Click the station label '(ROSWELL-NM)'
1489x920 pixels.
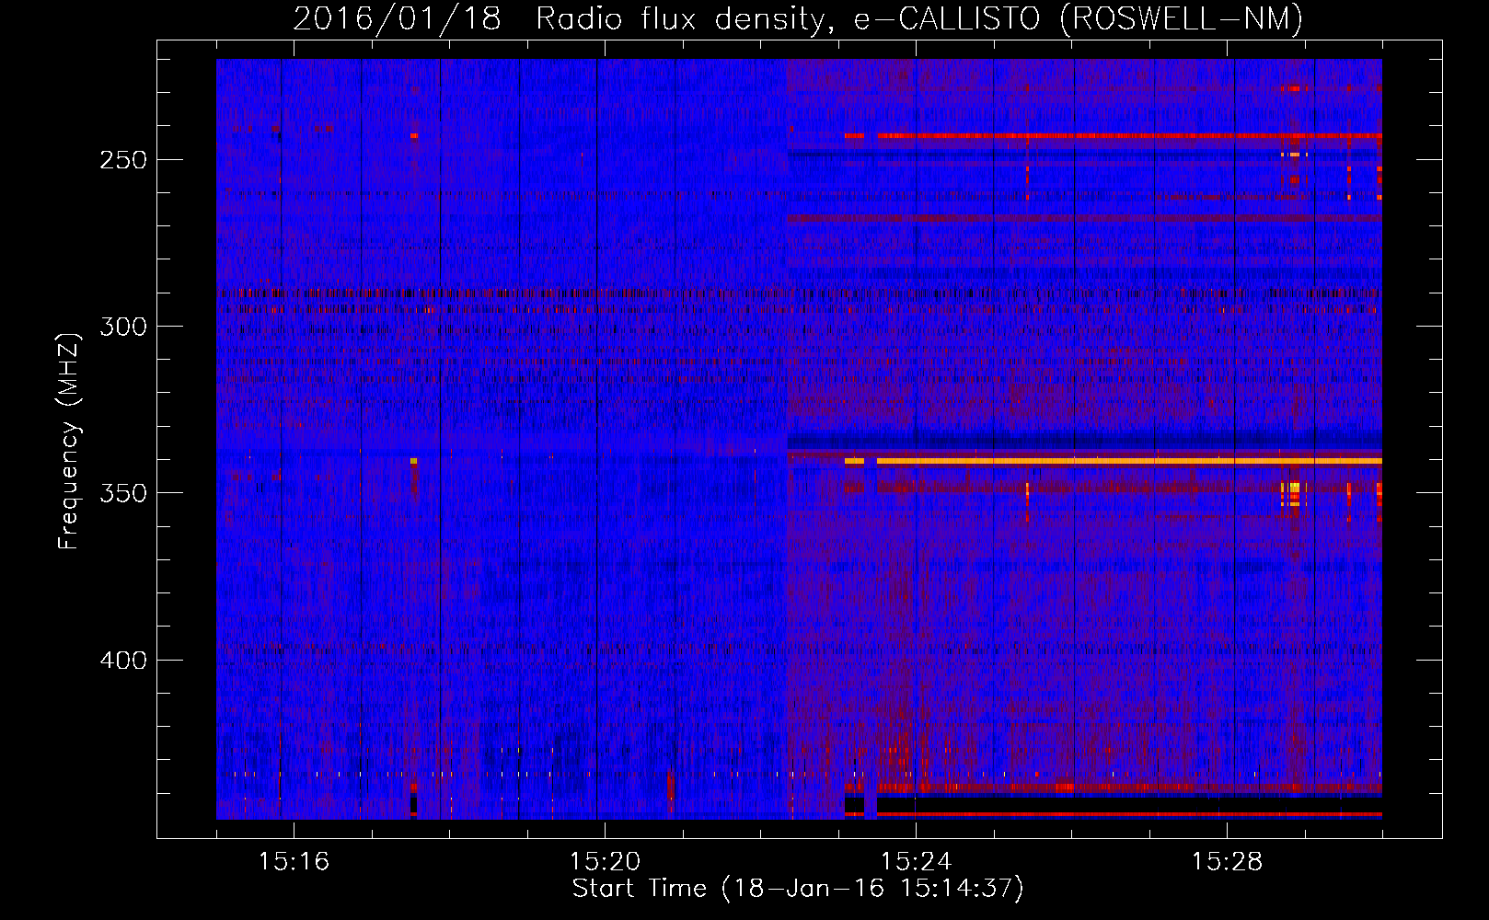[1182, 18]
